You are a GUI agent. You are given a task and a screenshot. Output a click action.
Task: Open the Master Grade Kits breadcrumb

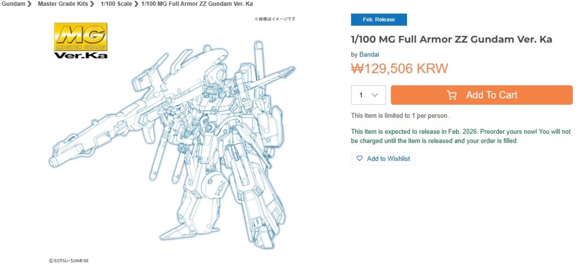(63, 4)
